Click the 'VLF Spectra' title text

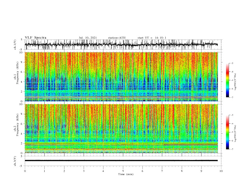click(x=36, y=38)
